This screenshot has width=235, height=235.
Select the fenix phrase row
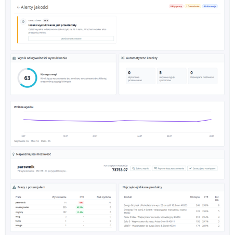63,221
